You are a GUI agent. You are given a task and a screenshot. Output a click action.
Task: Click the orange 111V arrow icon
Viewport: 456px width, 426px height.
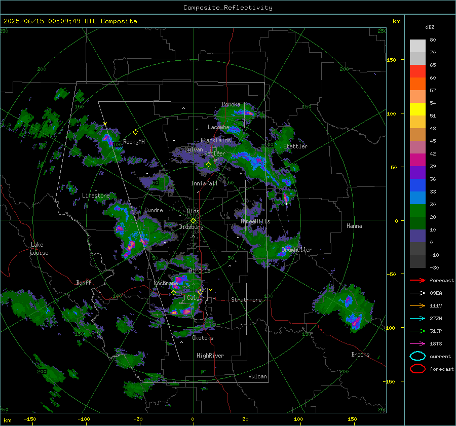click(x=417, y=305)
